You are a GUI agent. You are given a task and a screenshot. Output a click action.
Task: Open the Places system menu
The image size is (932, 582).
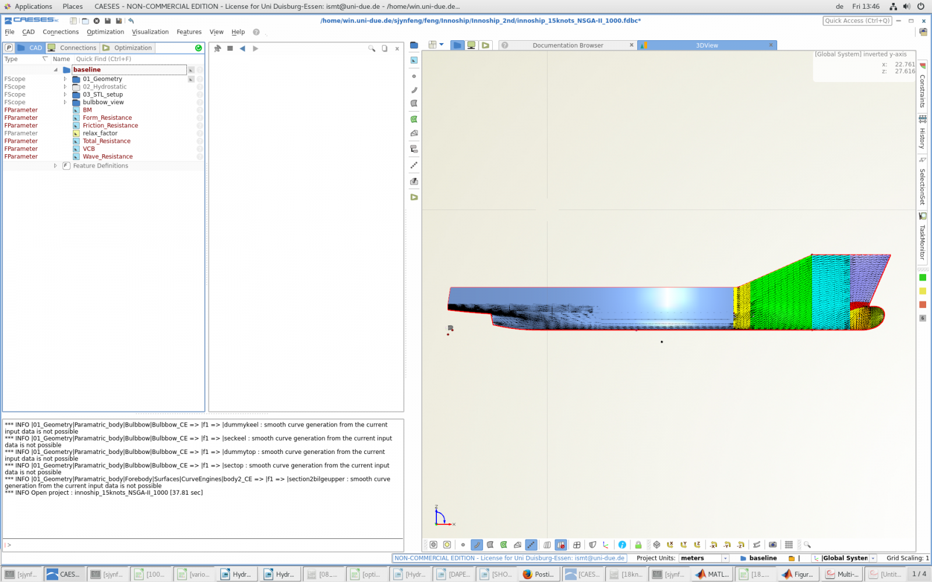73,6
